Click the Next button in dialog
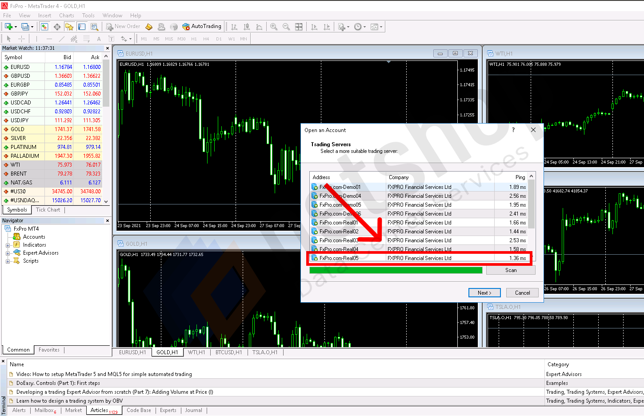This screenshot has width=644, height=416. click(x=484, y=292)
